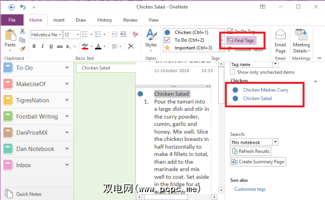Expand the Inbox notebook chevron

(67, 165)
